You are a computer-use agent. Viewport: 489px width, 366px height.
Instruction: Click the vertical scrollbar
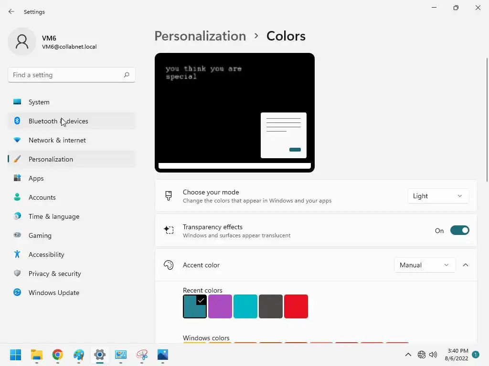487,120
